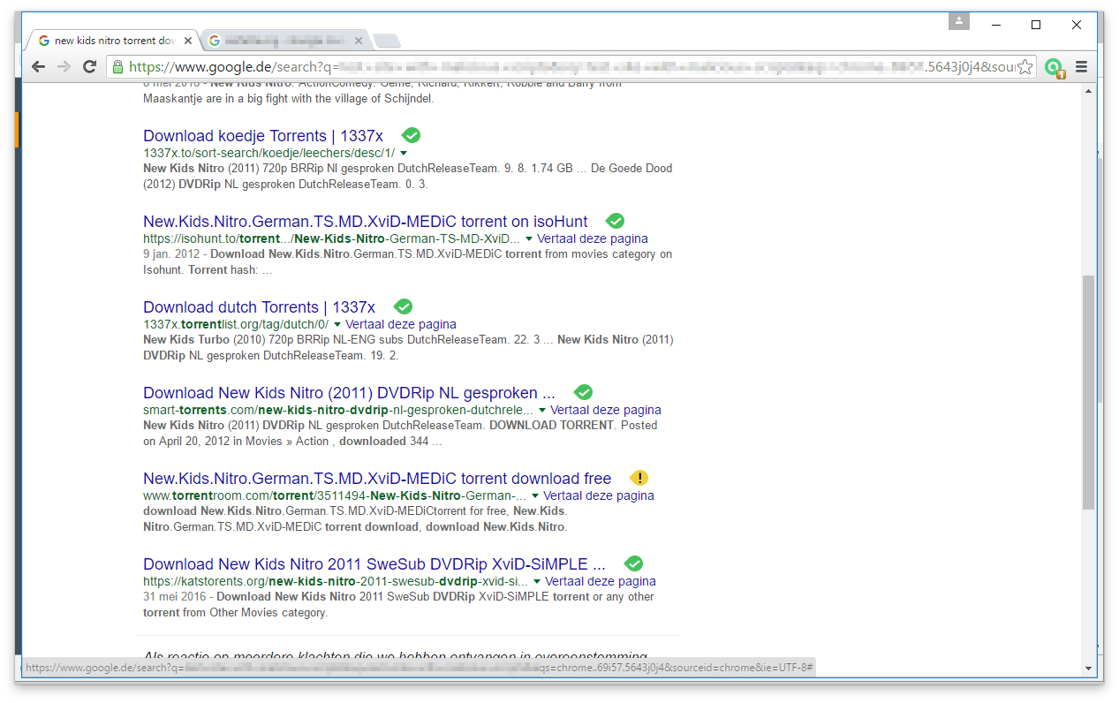The image size is (1119, 703).
Task: Click green checkmark beside Download koedje Torrents
Action: [411, 135]
